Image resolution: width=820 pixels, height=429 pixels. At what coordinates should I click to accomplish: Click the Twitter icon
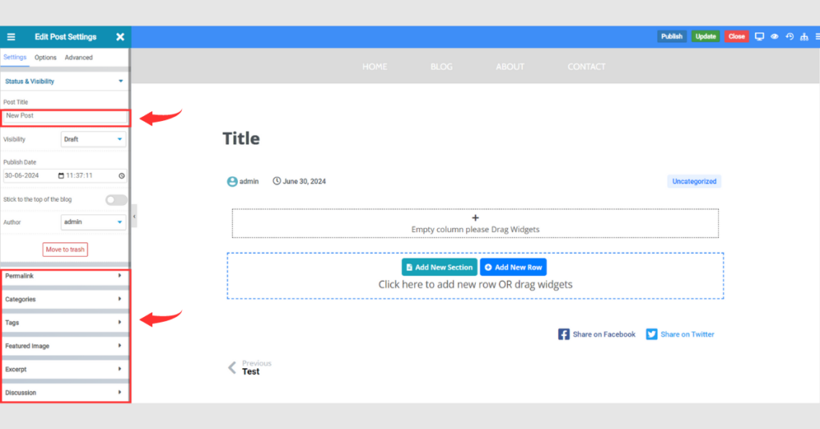pos(652,335)
